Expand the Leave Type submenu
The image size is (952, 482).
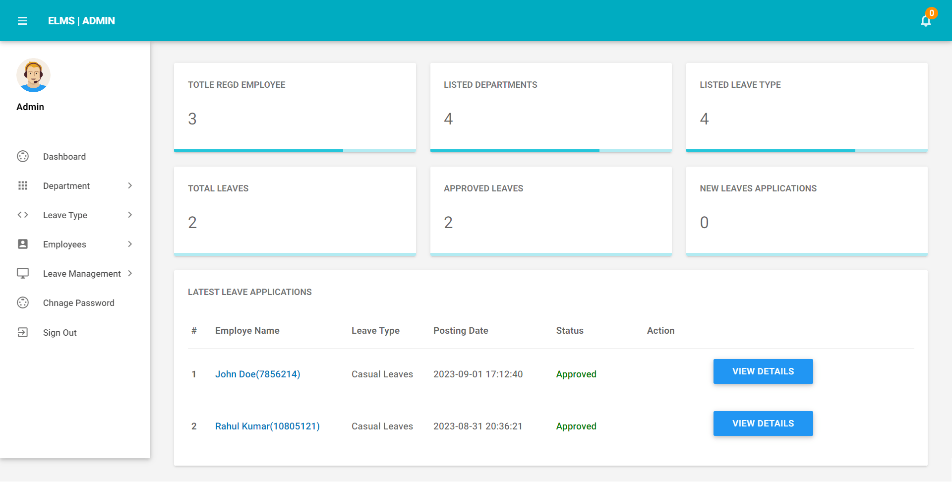(x=130, y=215)
